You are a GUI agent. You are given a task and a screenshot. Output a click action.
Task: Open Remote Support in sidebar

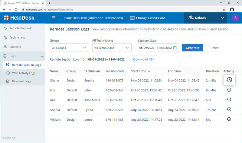coord(20,28)
